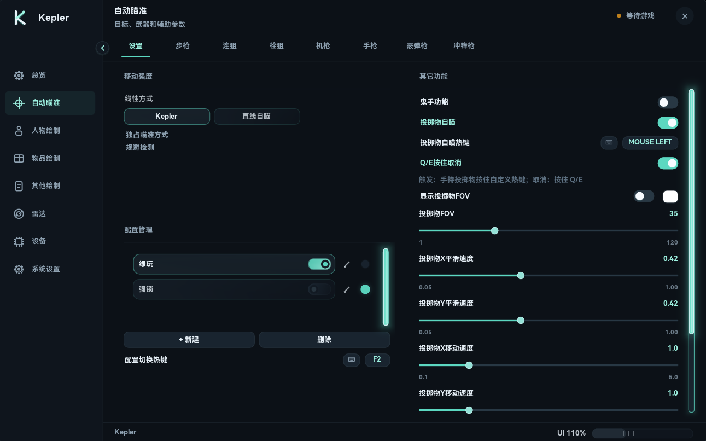Click the edit pencil icon for 强锁

click(x=346, y=289)
